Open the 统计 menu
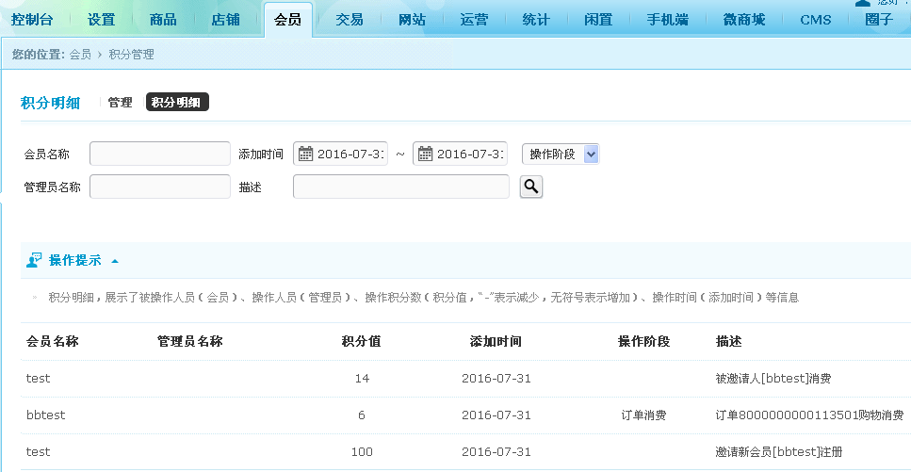Image resolution: width=911 pixels, height=472 pixels. (536, 20)
